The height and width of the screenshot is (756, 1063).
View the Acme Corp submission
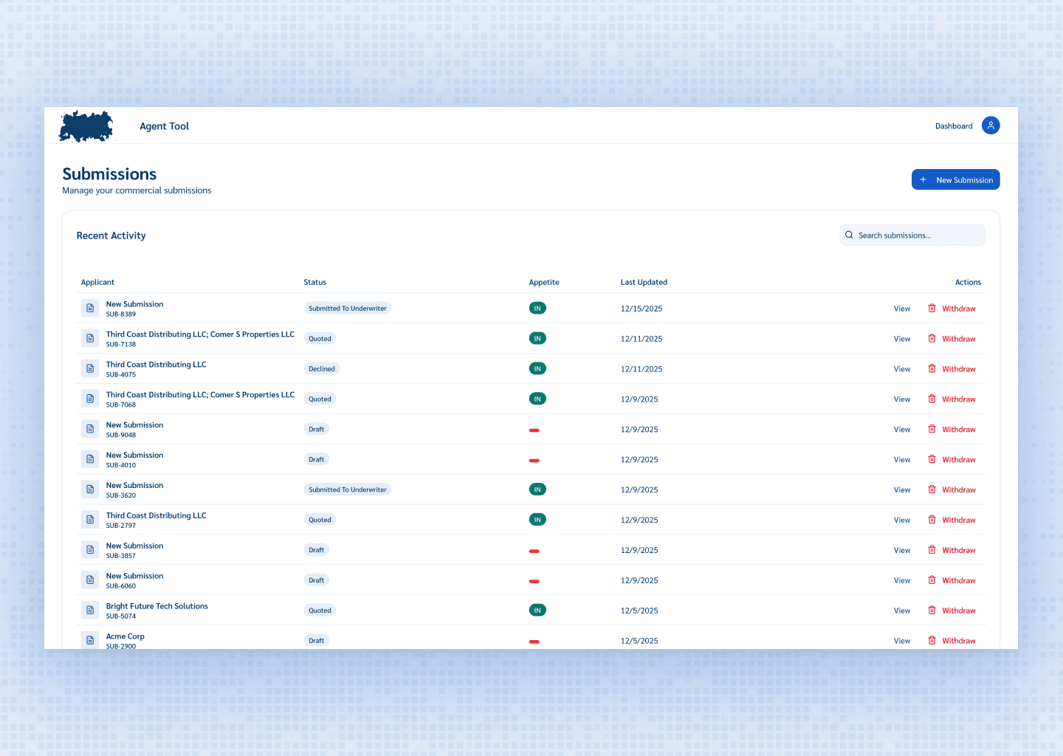901,641
